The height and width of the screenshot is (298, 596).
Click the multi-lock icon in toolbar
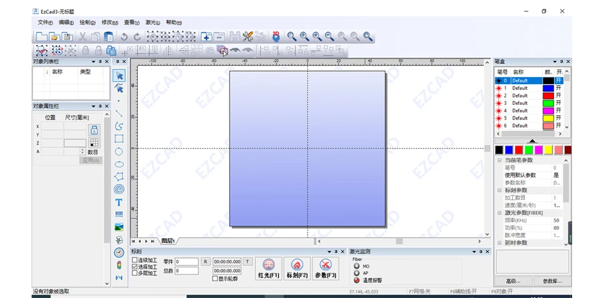tap(111, 50)
